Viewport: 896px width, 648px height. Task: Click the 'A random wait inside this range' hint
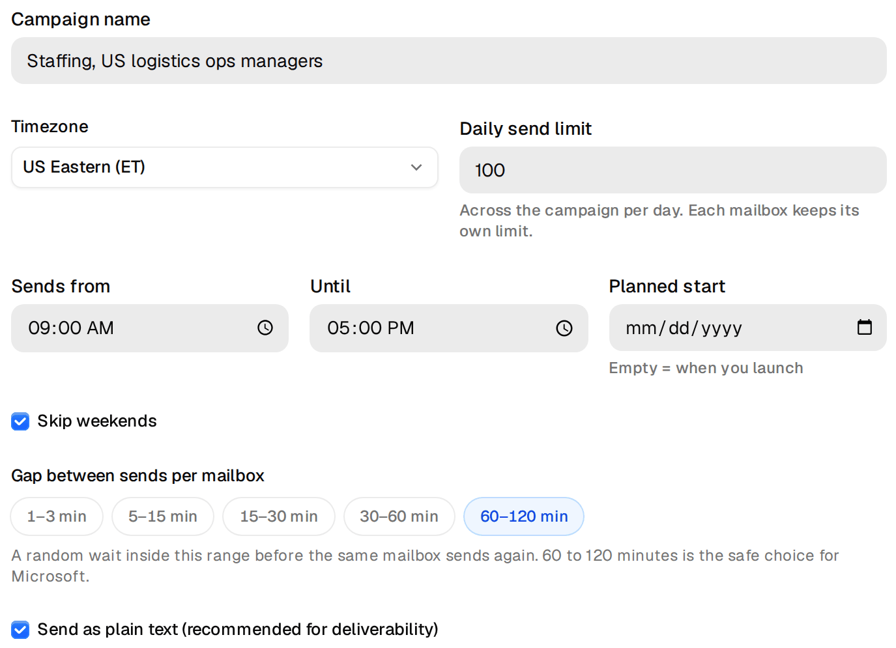[426, 566]
